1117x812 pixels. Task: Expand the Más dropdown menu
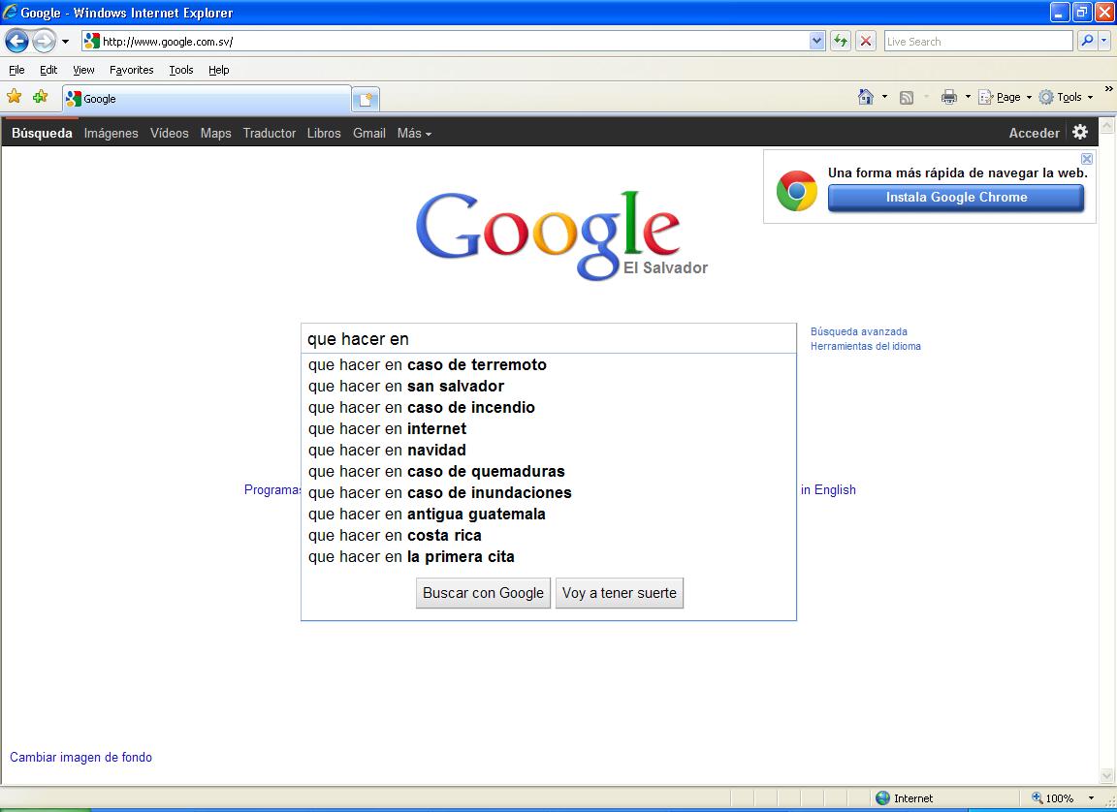tap(414, 133)
